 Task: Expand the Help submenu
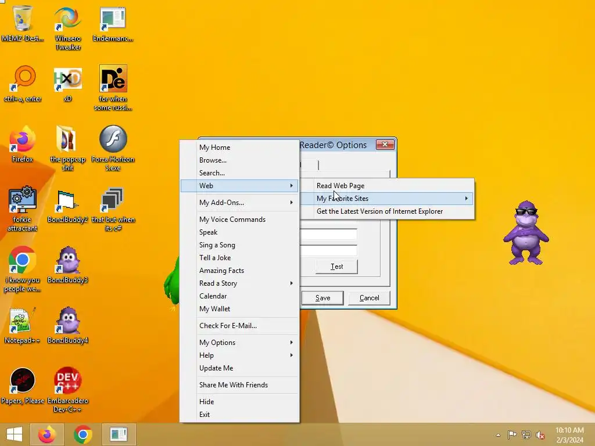(239, 355)
